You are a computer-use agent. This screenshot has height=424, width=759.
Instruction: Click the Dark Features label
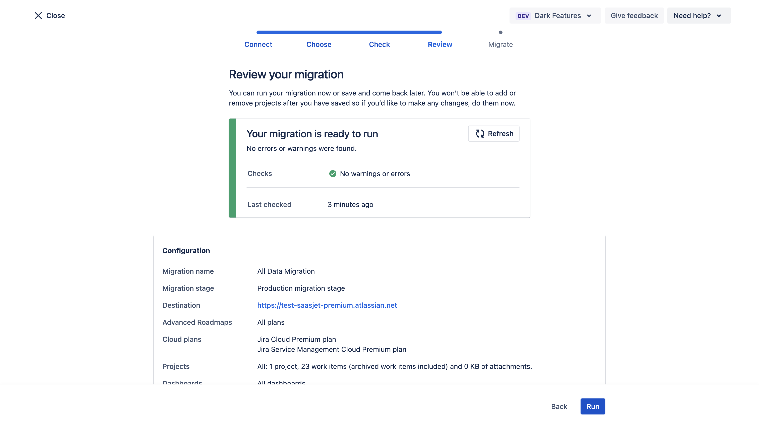click(x=557, y=16)
